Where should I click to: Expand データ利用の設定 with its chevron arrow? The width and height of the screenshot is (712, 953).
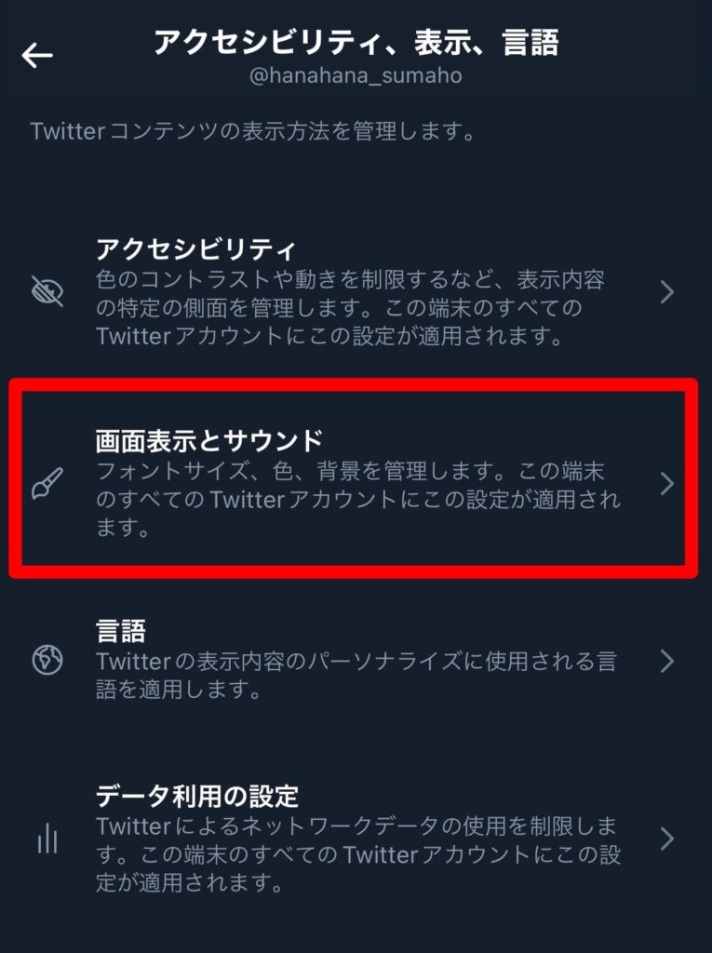[x=667, y=839]
